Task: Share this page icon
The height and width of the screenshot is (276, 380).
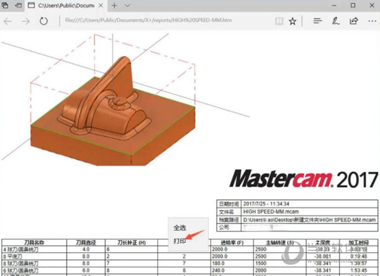Action: (354, 21)
